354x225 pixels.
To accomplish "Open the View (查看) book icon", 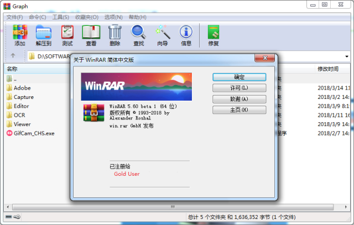I will click(x=91, y=32).
